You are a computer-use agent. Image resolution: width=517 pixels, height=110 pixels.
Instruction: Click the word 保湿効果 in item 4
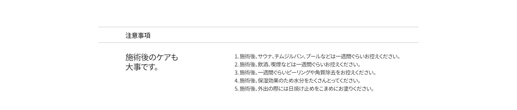268,81
